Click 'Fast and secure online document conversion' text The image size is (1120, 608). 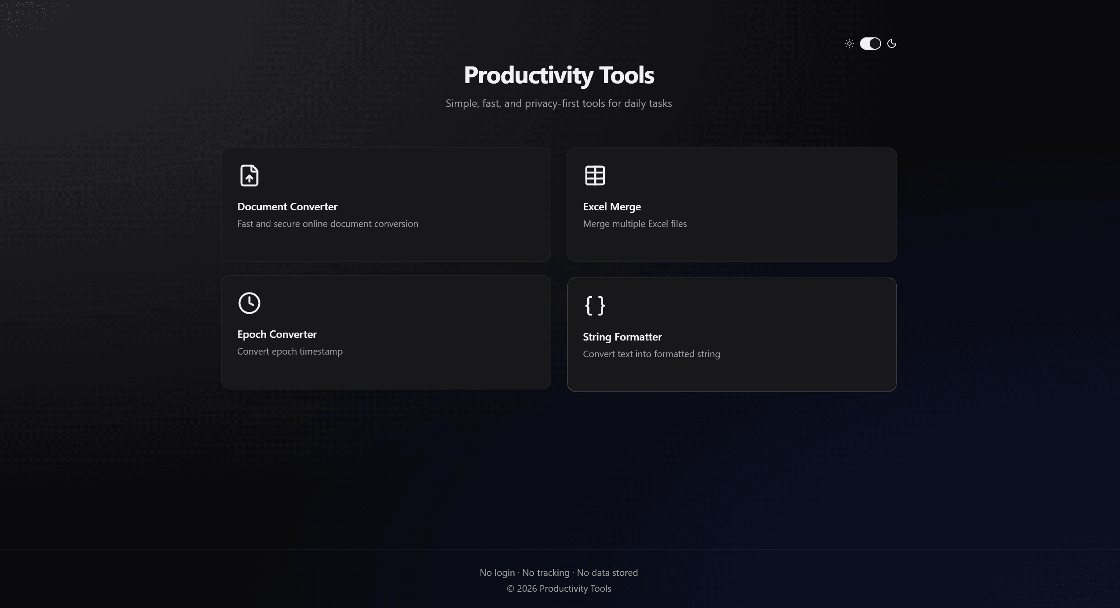point(328,223)
